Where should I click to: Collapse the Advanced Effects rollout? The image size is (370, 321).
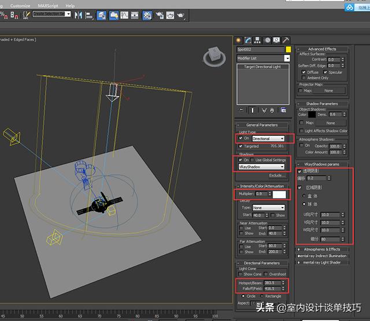coord(322,49)
